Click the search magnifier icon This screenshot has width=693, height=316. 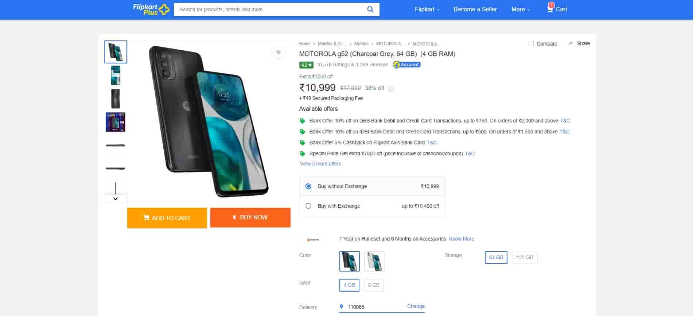370,9
